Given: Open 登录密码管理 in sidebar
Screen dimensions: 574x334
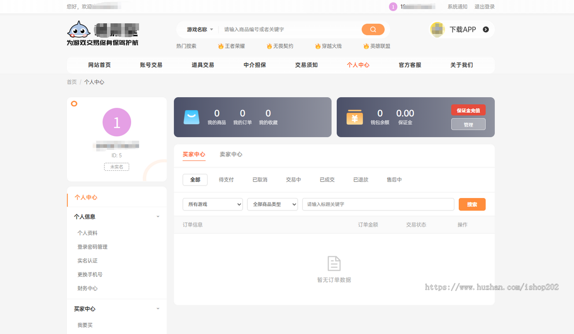Looking at the screenshot, I should click(x=92, y=247).
